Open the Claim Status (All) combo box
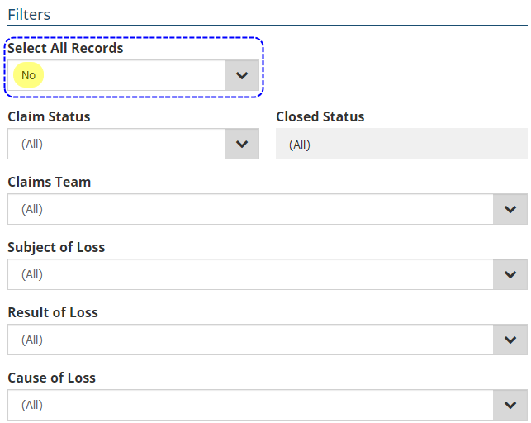Screen dimensions: 531x423 pyautogui.click(x=116, y=144)
